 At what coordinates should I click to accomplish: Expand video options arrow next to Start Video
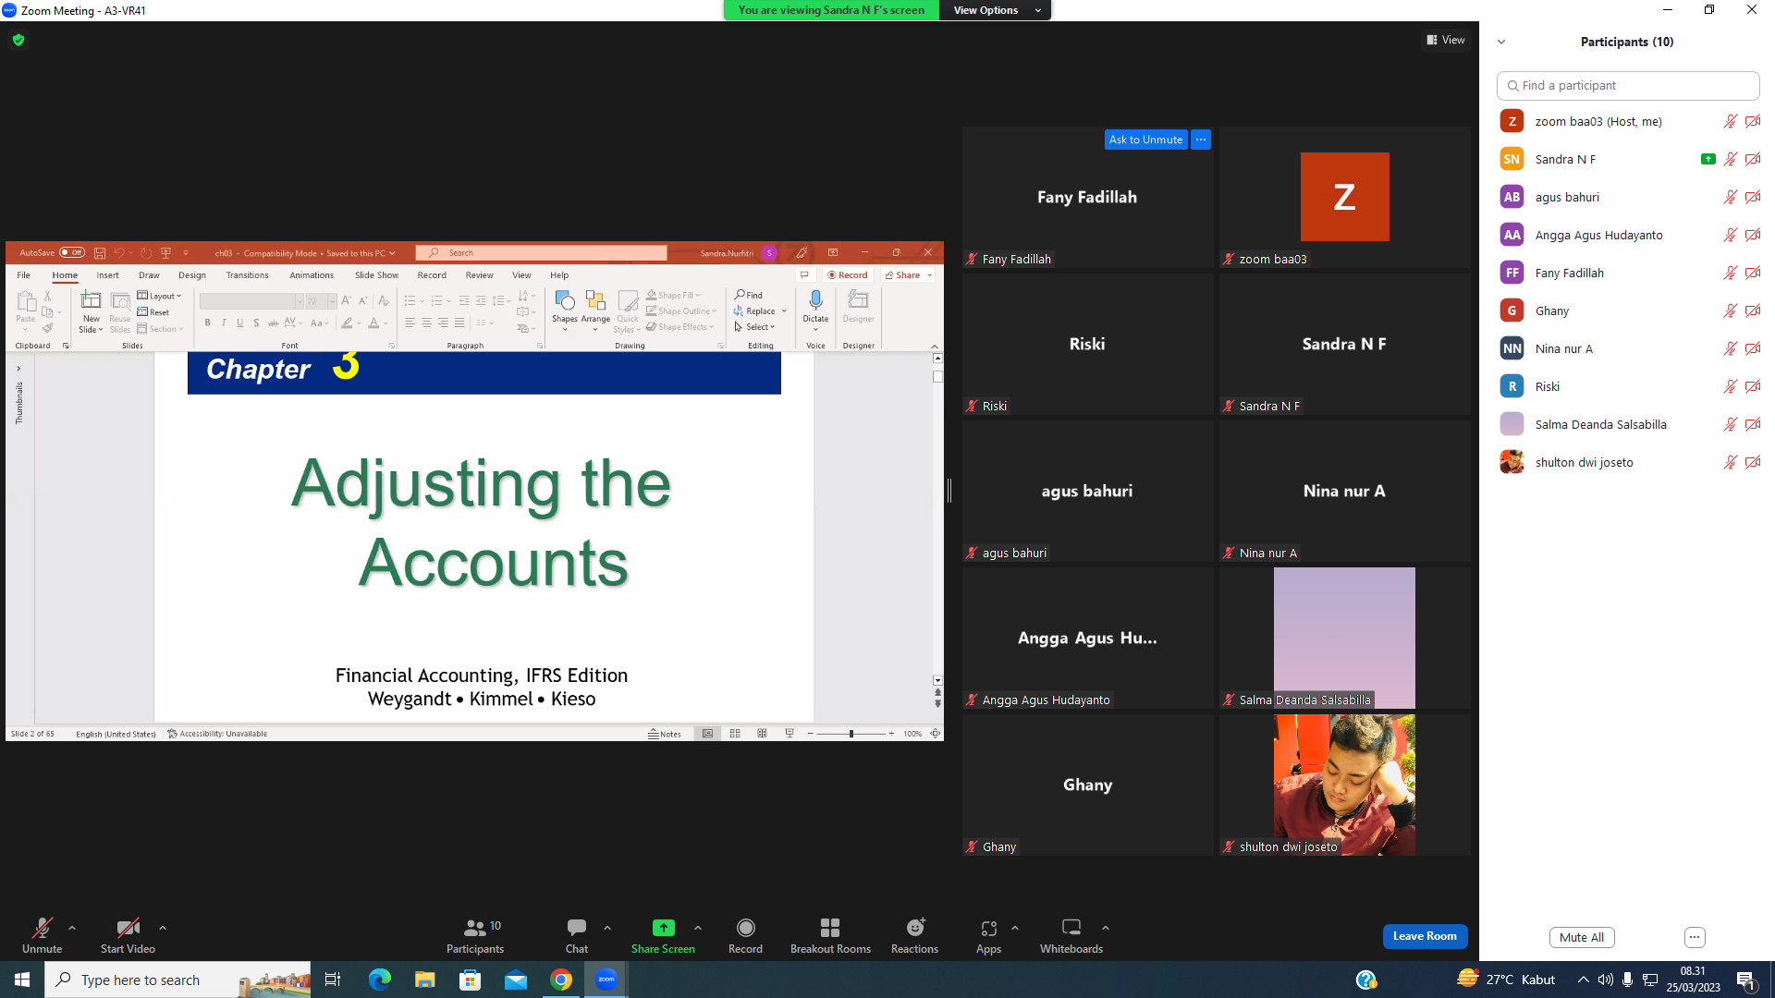click(x=163, y=928)
